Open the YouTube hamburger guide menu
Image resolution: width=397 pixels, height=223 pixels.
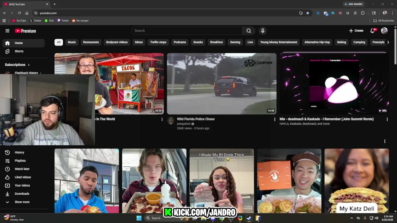point(7,31)
